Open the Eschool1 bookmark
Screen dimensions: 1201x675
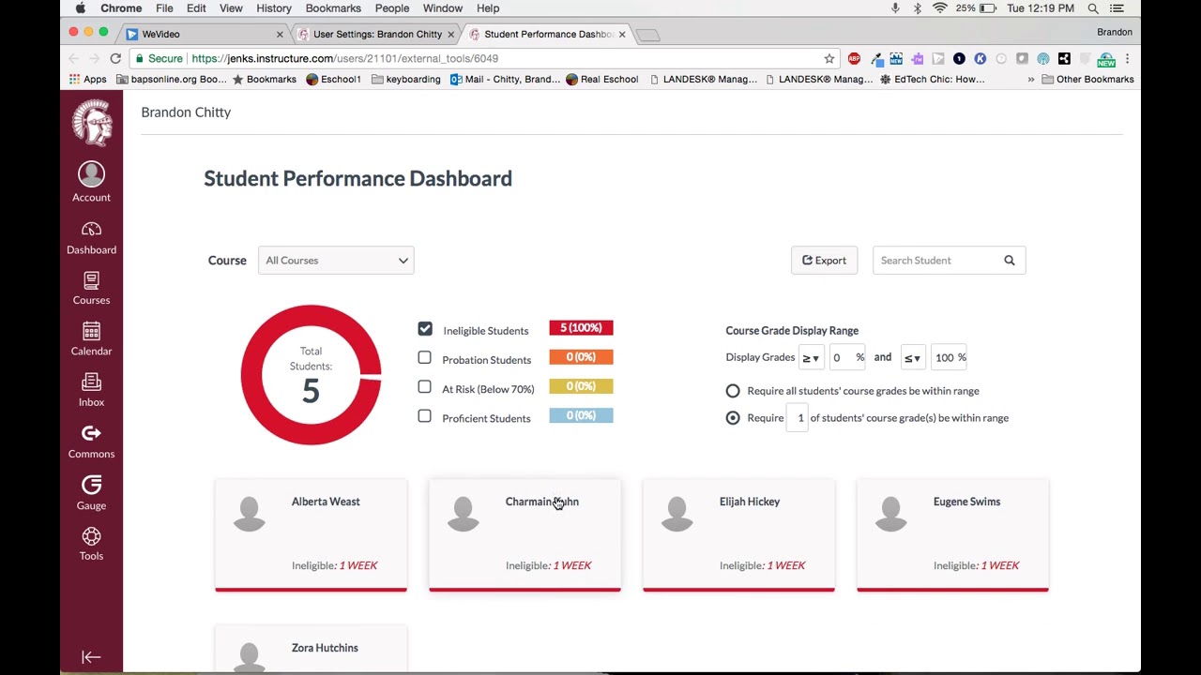pyautogui.click(x=333, y=80)
